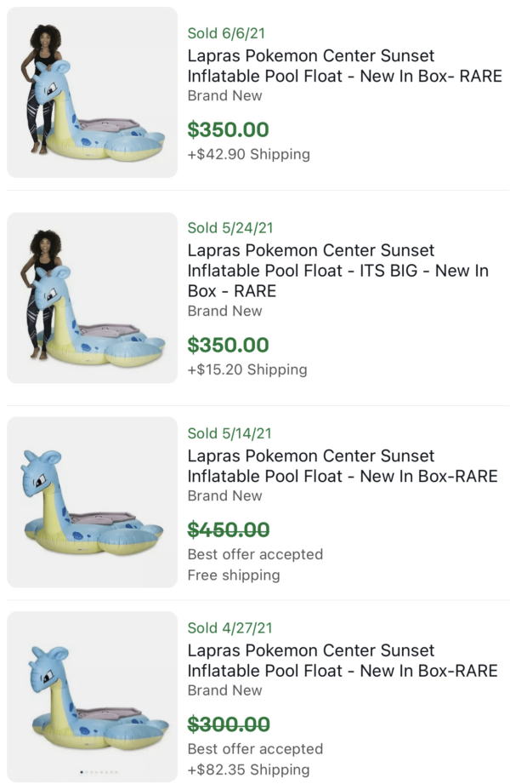Click 'Best offer accepted' on the 5/14/21 listing
The width and height of the screenshot is (510, 784).
[x=253, y=554]
